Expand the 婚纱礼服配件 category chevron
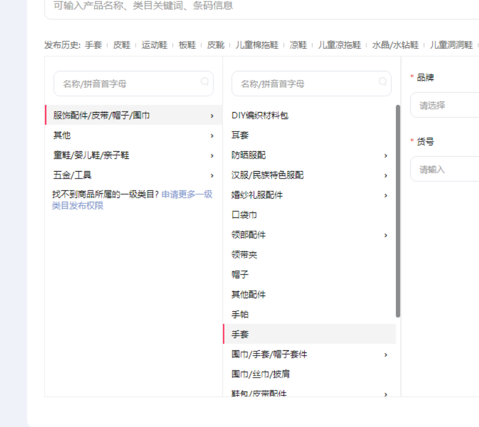This screenshot has width=479, height=427. pyautogui.click(x=386, y=195)
